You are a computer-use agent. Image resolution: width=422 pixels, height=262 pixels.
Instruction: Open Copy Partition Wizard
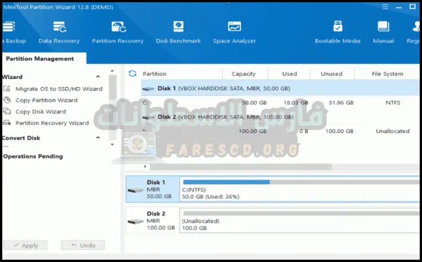point(46,100)
